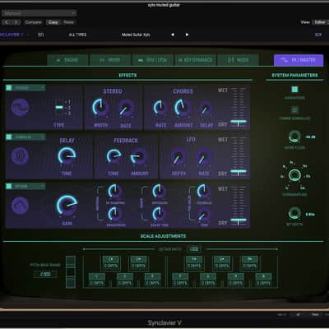329x329 pixels.
Task: Toggle the unlit second System Parameters checkbox
Action: pyautogui.click(x=294, y=110)
